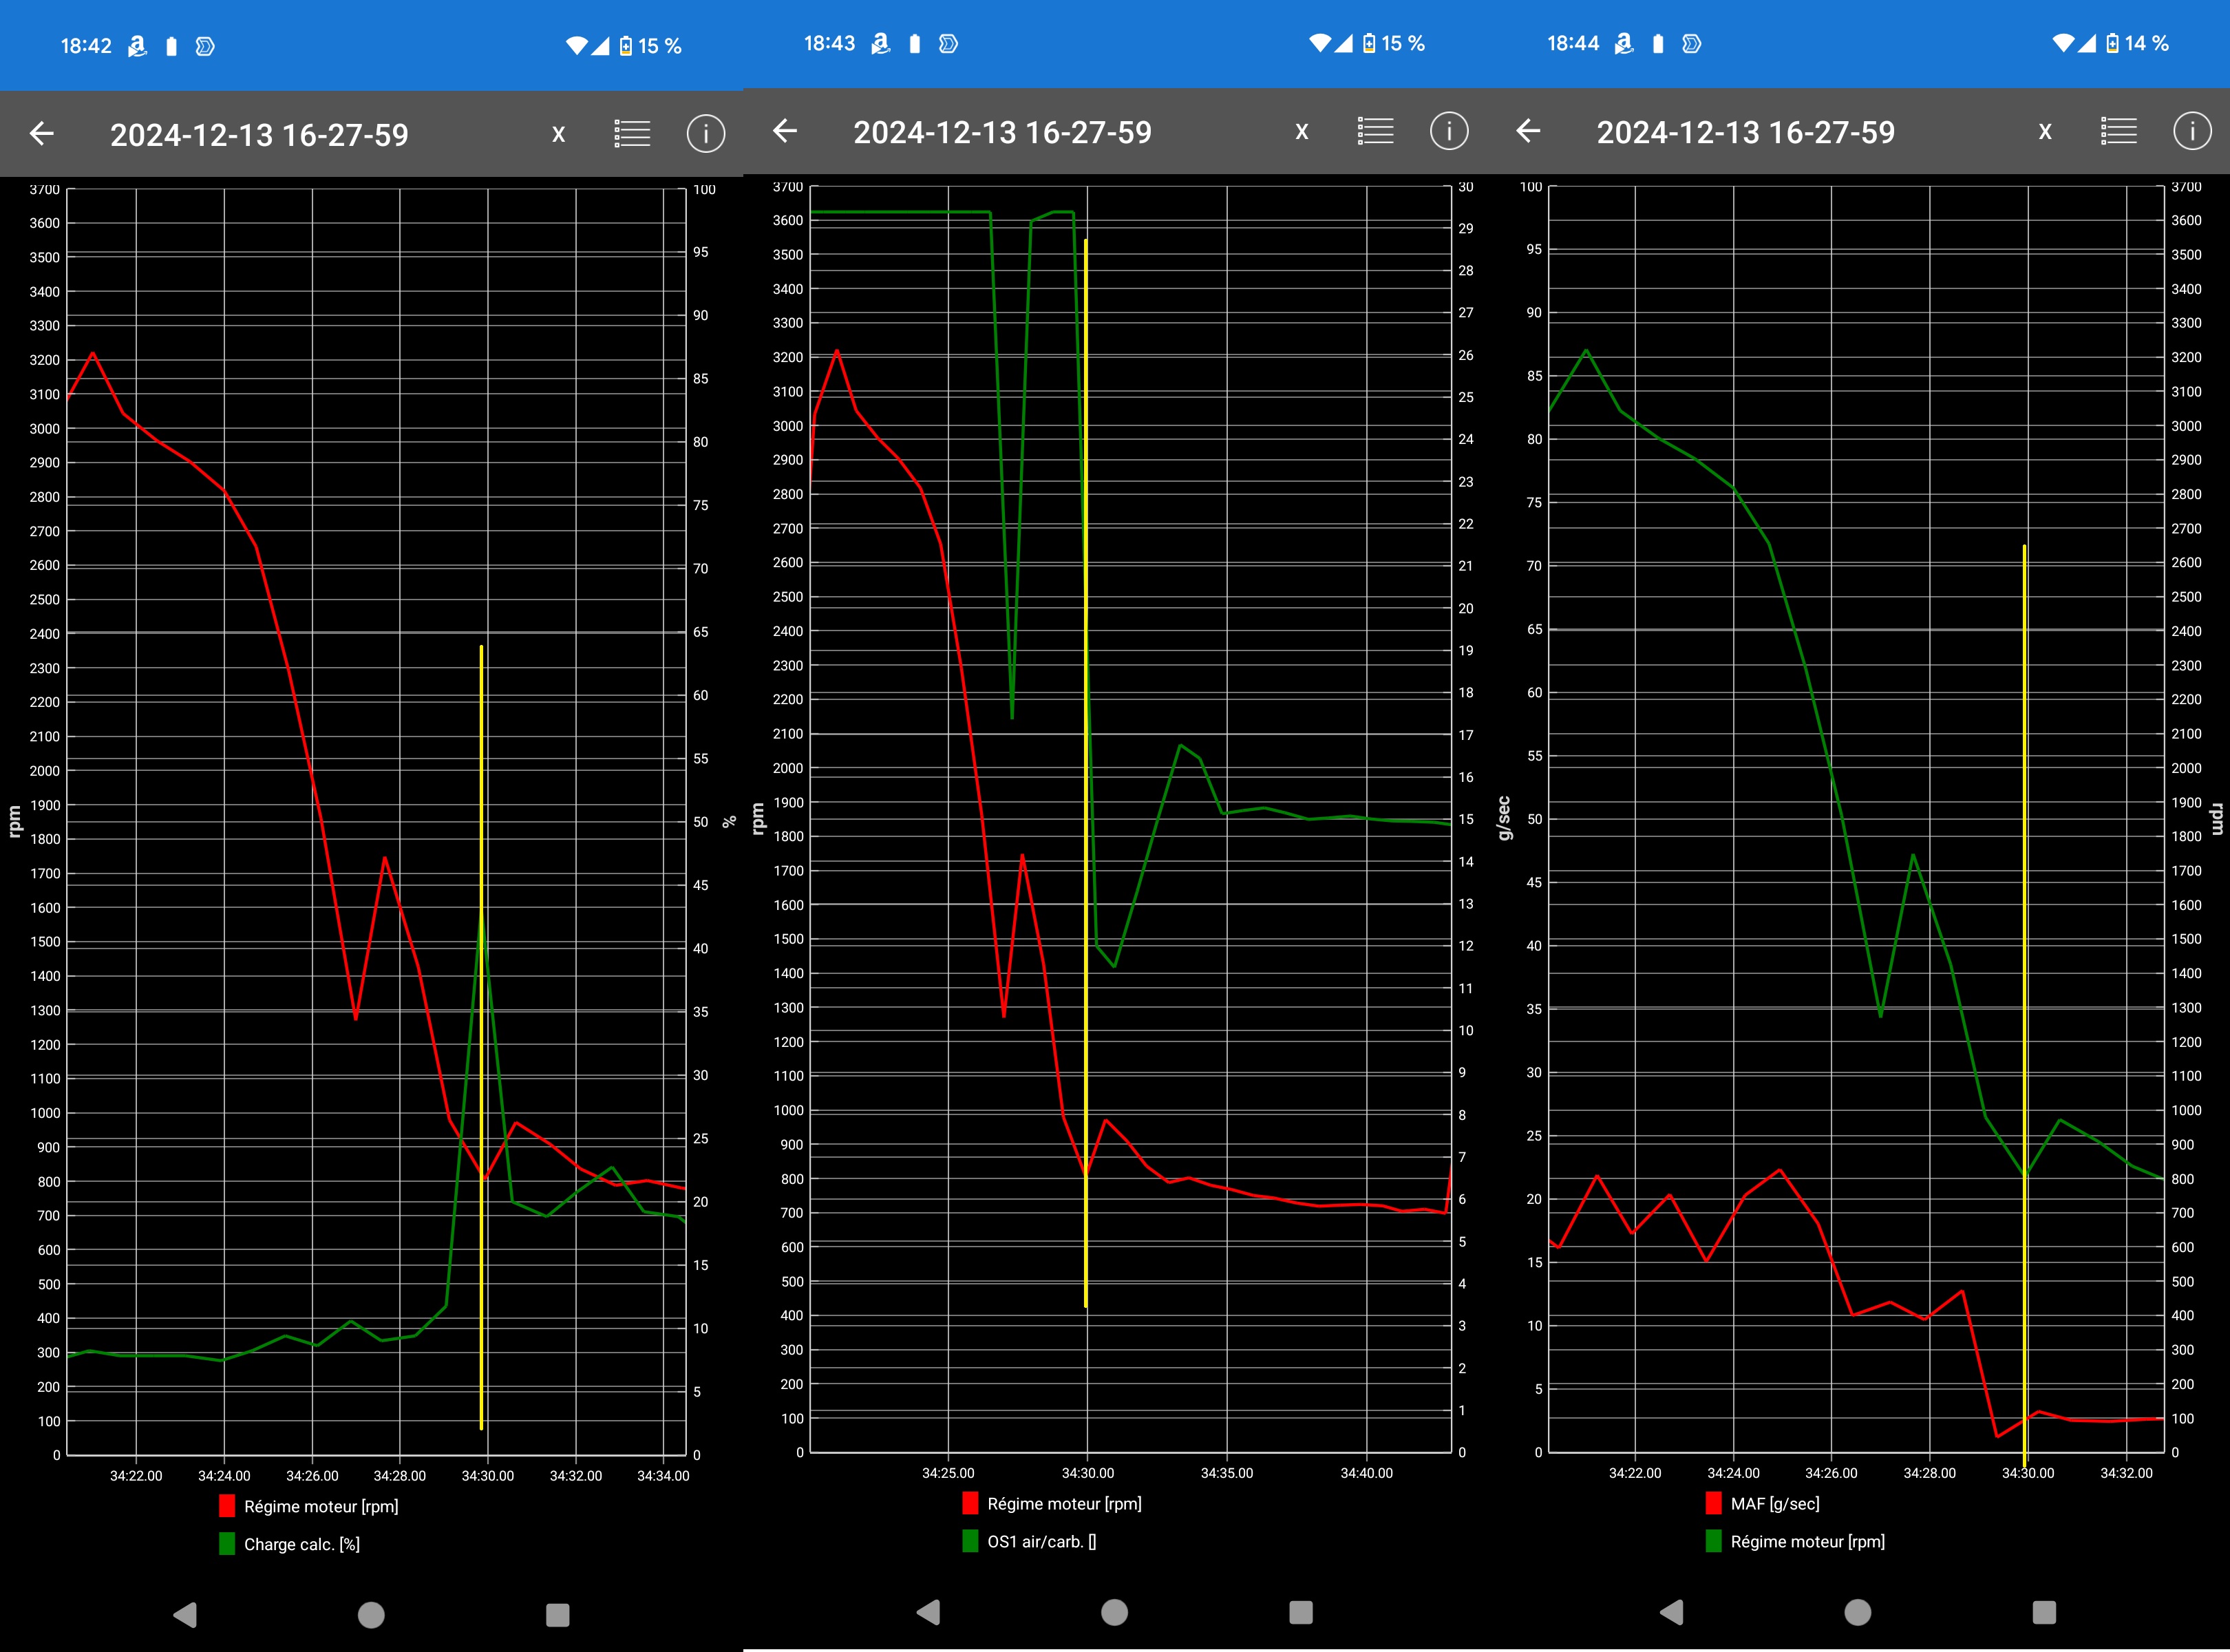
Task: Tap the red swatch beside Régime moteur, 18:42 screen
Action: click(x=227, y=1506)
